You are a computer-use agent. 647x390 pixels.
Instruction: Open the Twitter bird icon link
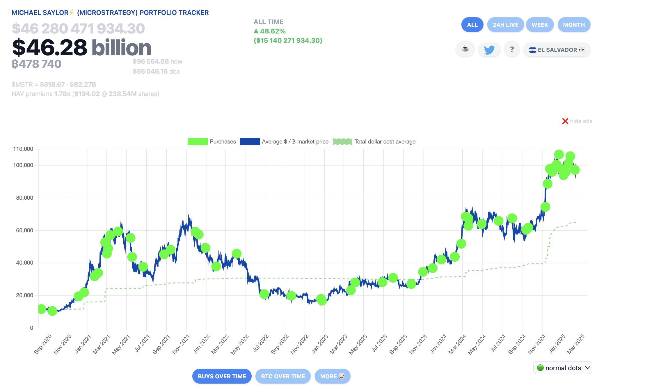(489, 49)
